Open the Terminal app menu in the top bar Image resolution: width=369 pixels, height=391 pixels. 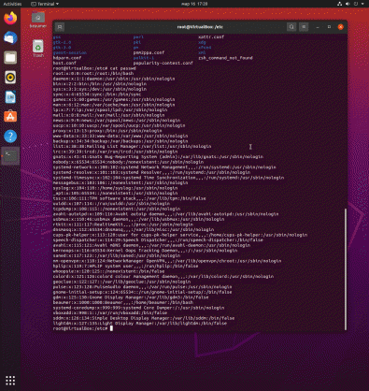pyautogui.click(x=45, y=4)
